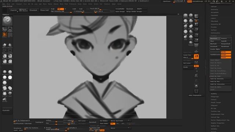
Task: Click the PolyF wireframe icon above Make PolyMesh3D
Action: pyautogui.click(x=196, y=91)
